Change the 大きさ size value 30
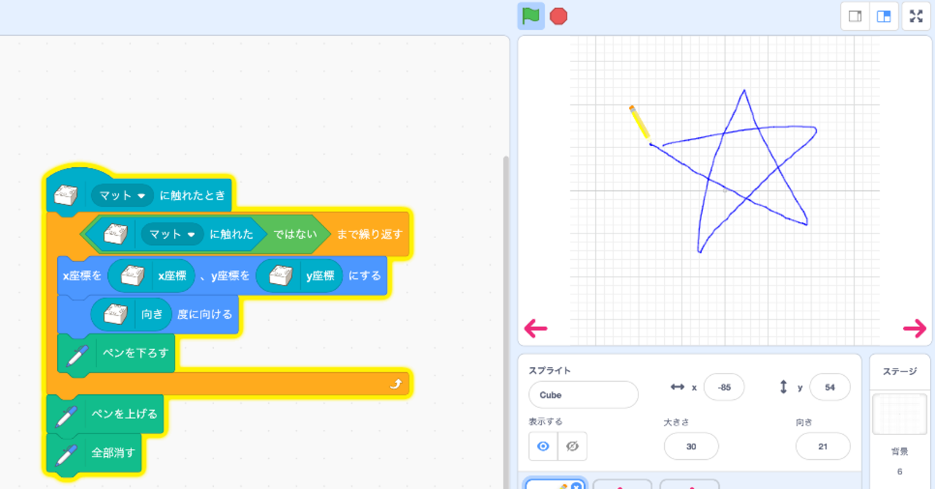This screenshot has width=935, height=489. point(690,446)
